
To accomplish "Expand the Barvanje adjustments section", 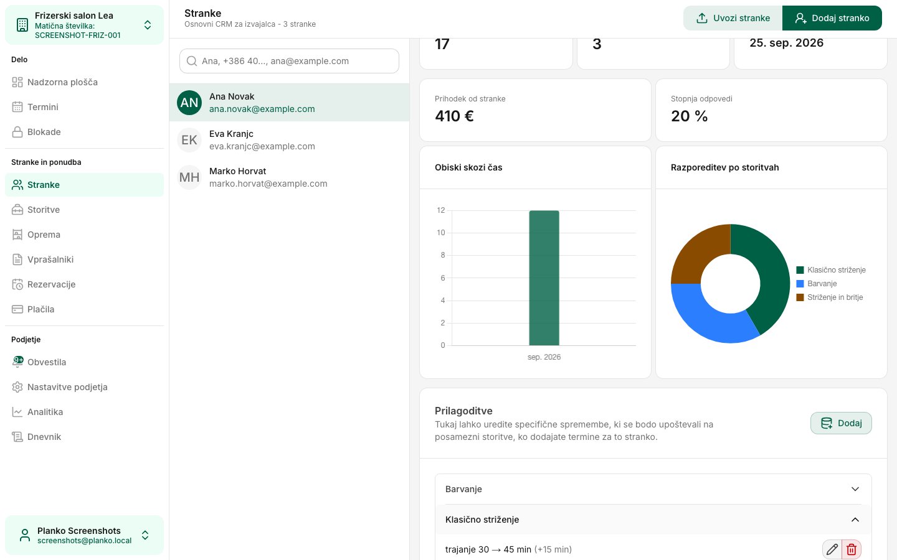I will pos(653,489).
